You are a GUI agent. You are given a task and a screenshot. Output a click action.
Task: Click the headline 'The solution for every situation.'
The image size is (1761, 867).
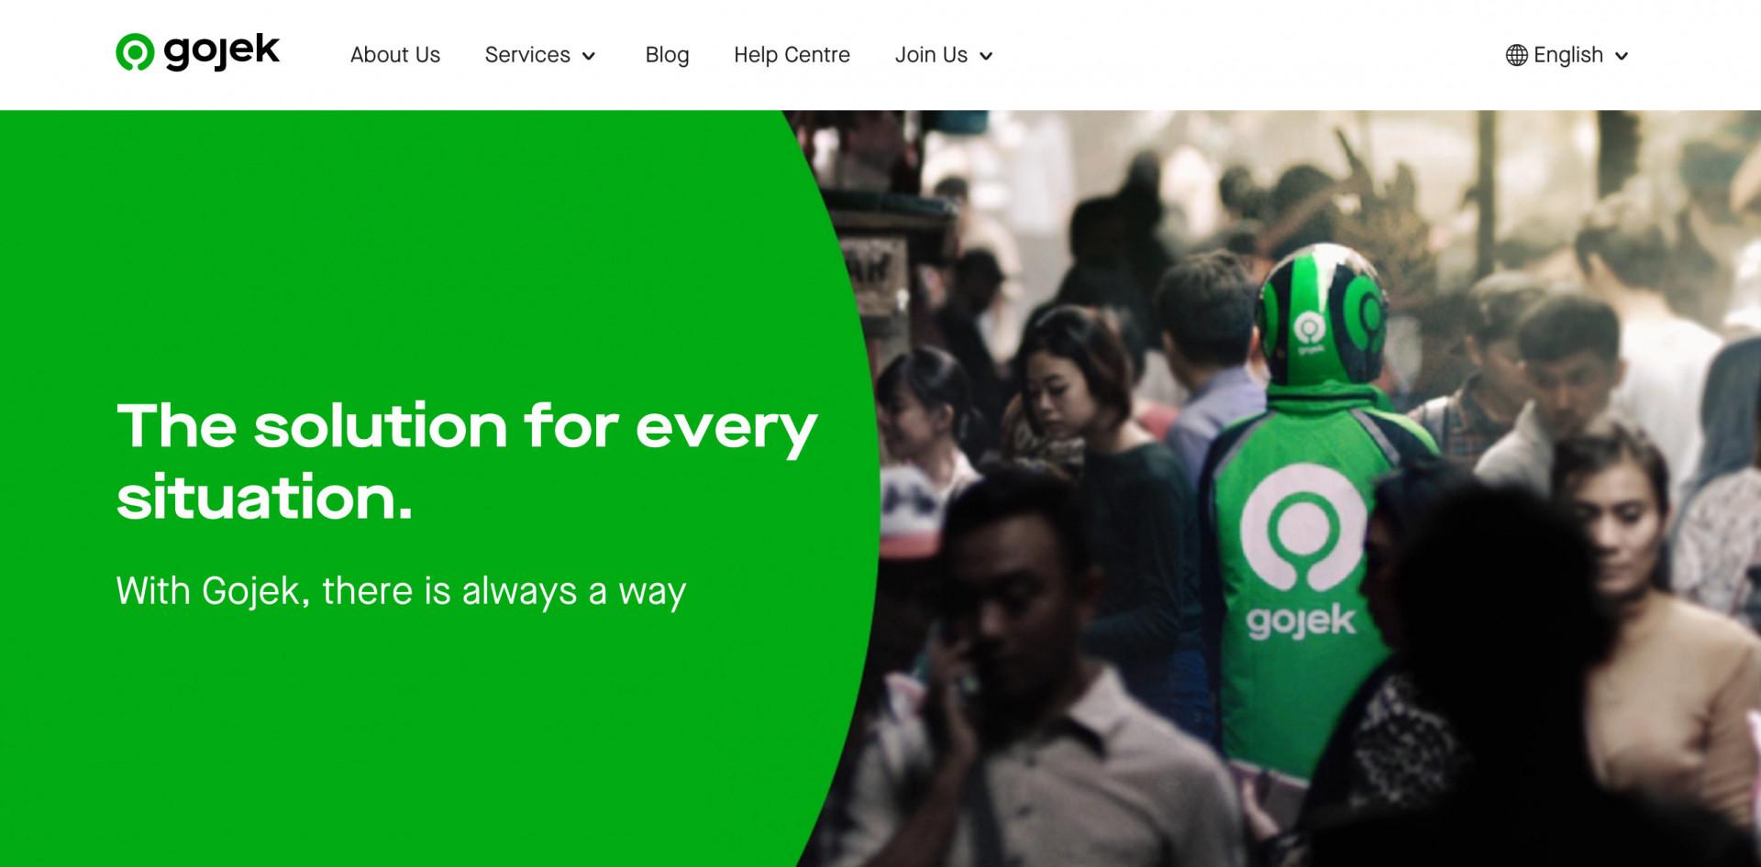point(467,461)
